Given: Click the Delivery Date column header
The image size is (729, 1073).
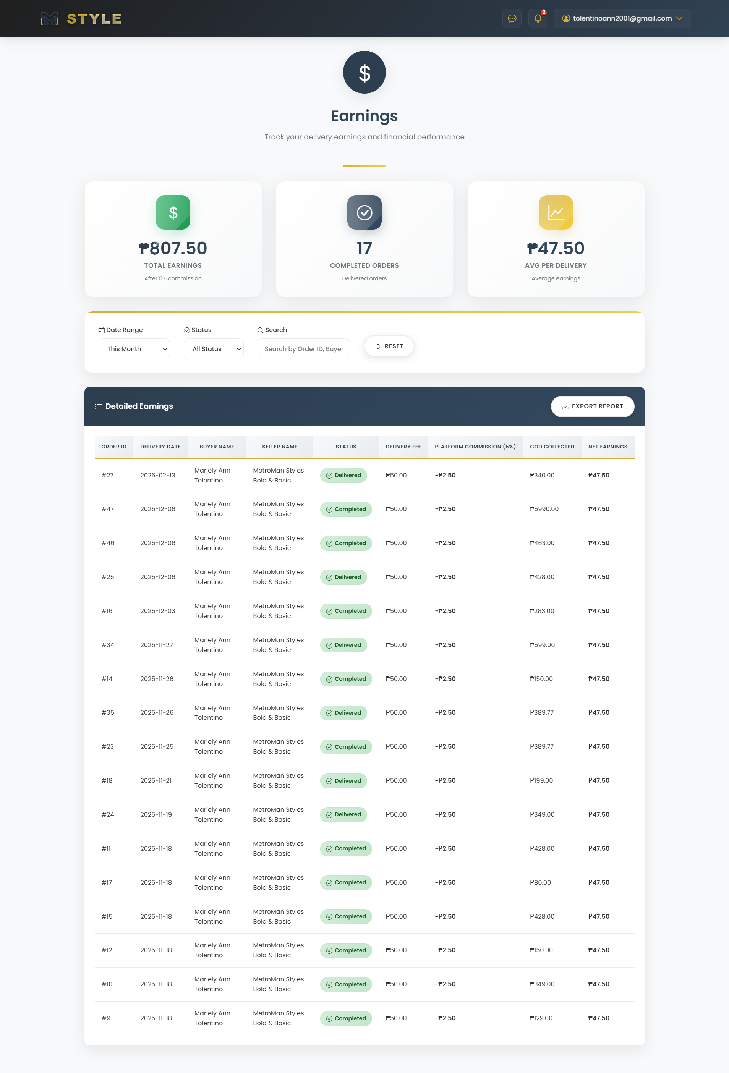Looking at the screenshot, I should pos(160,447).
